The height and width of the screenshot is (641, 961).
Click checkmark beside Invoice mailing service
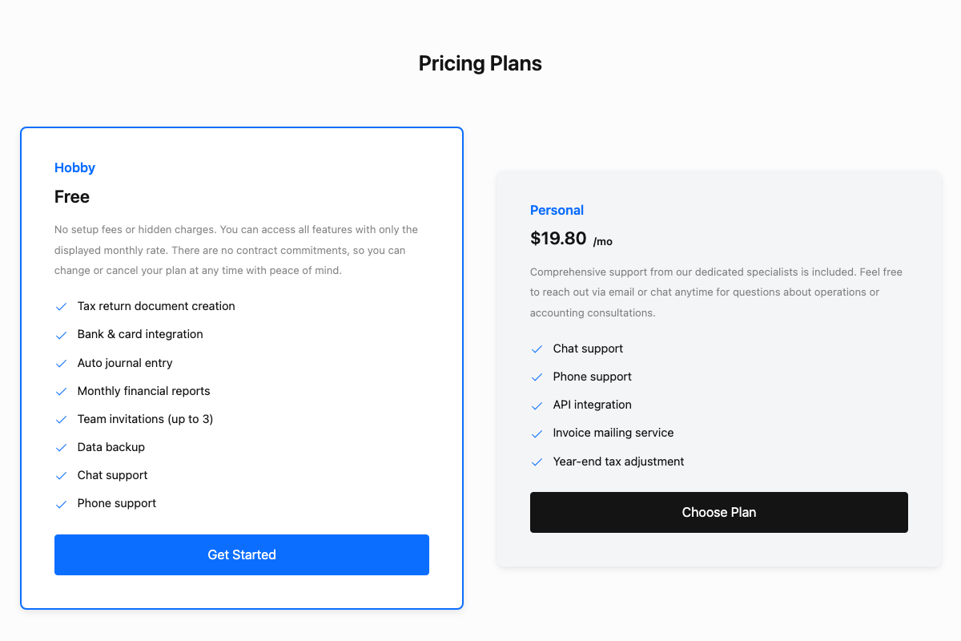tap(537, 433)
